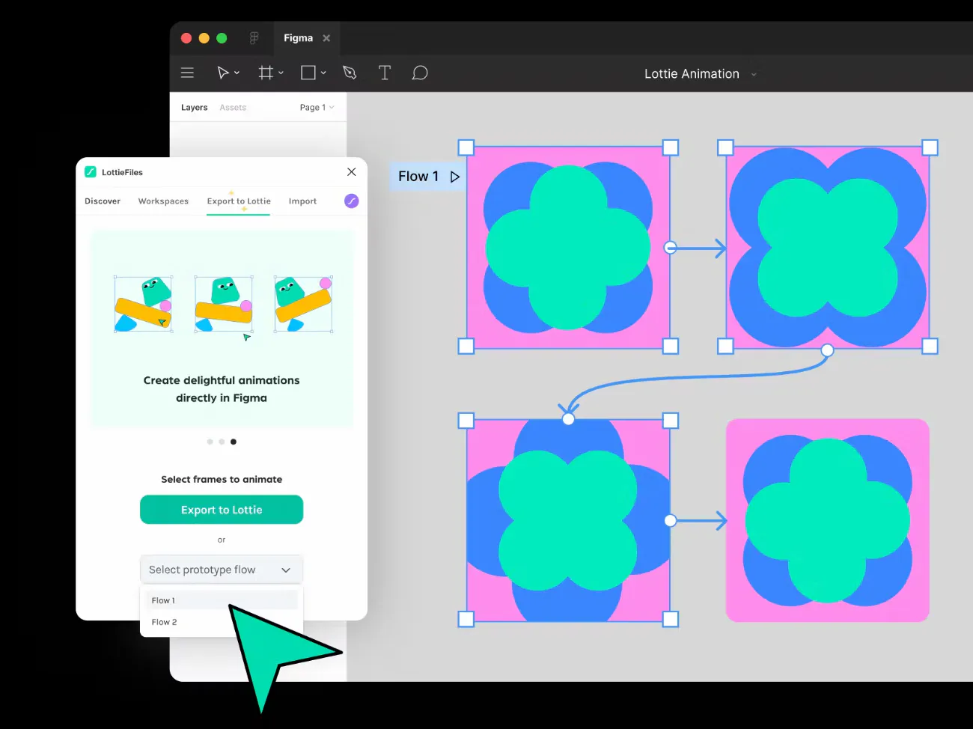973x729 pixels.
Task: Click the connection node right of the bottom-left frame
Action: [671, 520]
